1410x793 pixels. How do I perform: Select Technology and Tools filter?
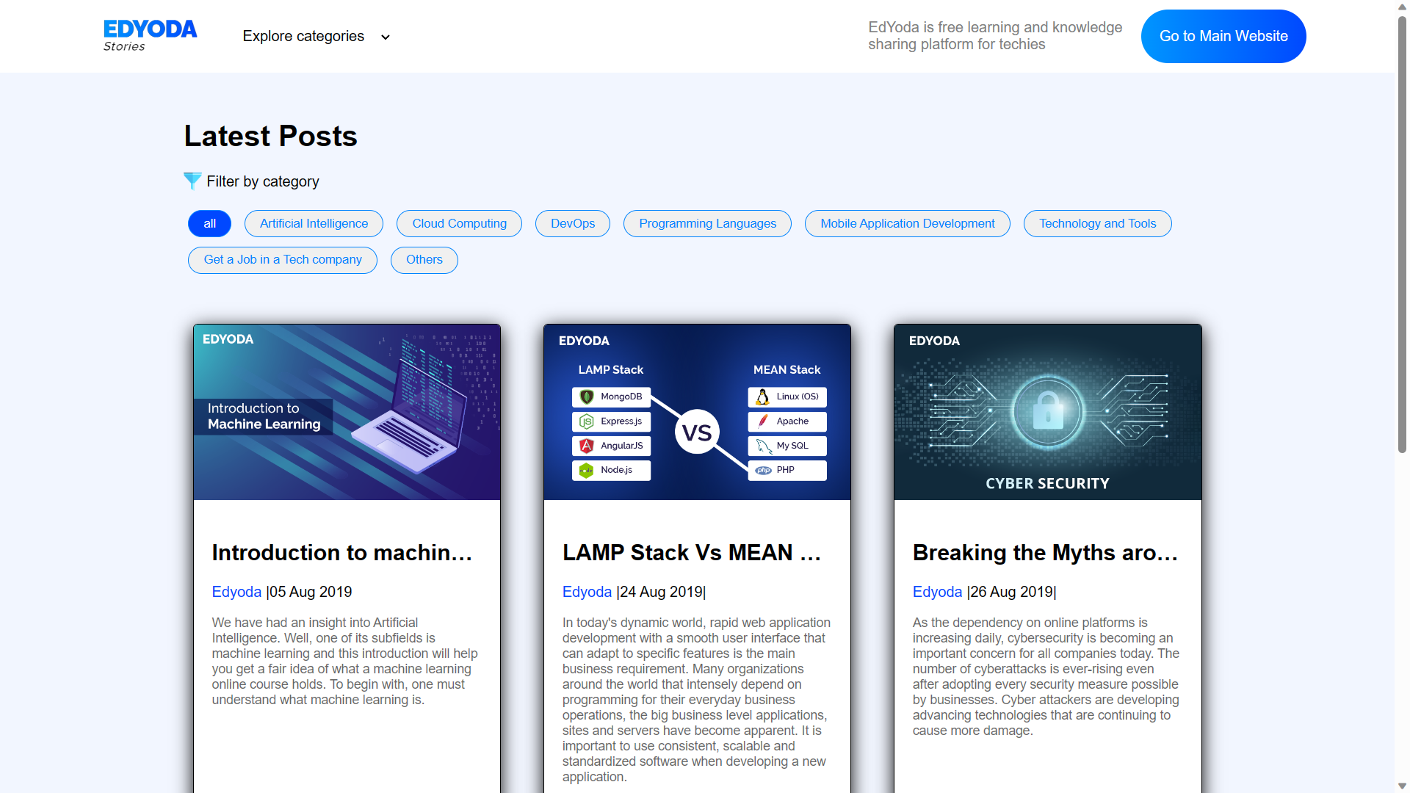click(1098, 223)
